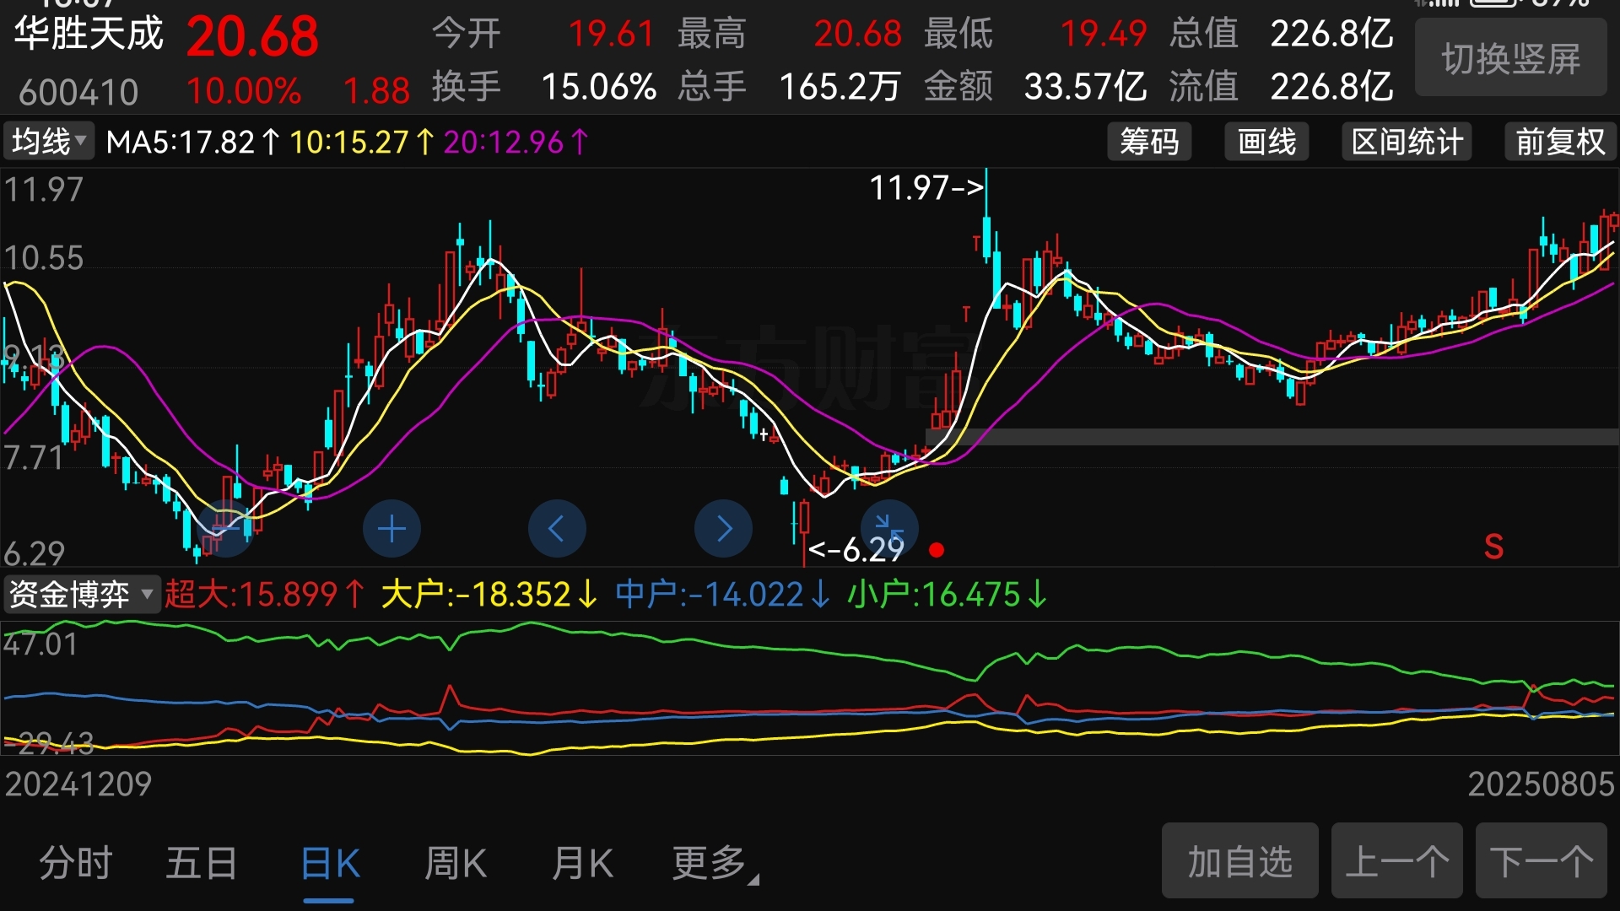The image size is (1620, 911).
Task: Go to previous stock with 上一个
Action: coord(1397,861)
